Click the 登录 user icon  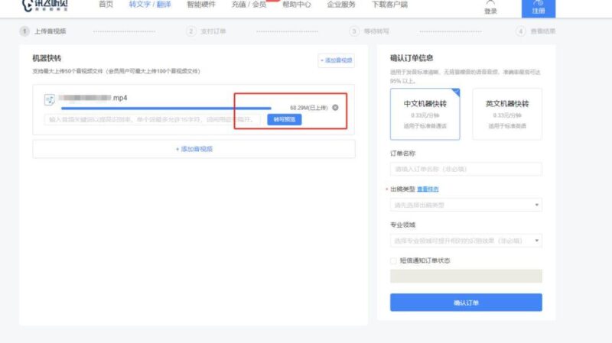point(490,7)
